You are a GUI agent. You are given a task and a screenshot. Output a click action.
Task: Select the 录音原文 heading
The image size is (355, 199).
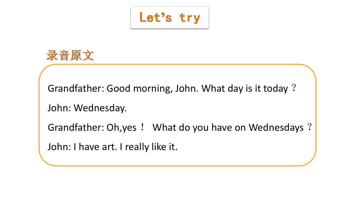click(70, 56)
